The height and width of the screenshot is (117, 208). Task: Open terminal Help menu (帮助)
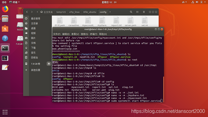point(103,34)
